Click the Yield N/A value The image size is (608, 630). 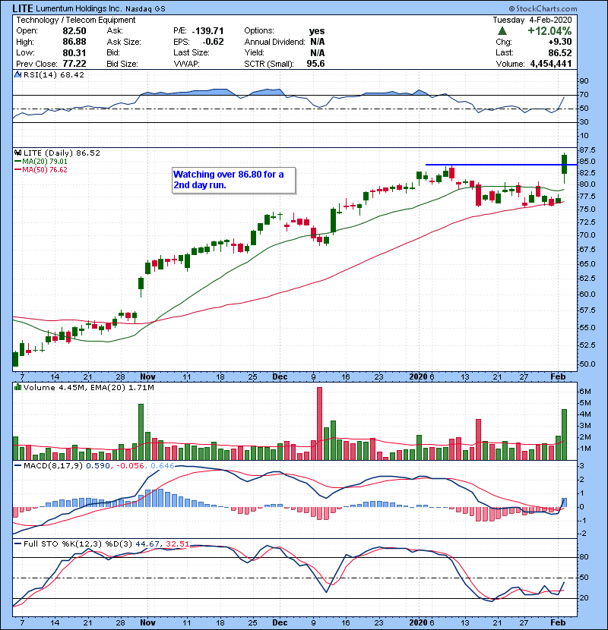(x=317, y=52)
